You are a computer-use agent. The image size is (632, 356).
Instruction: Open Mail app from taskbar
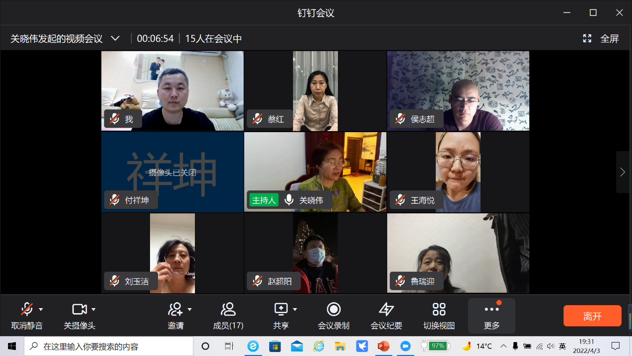point(297,346)
